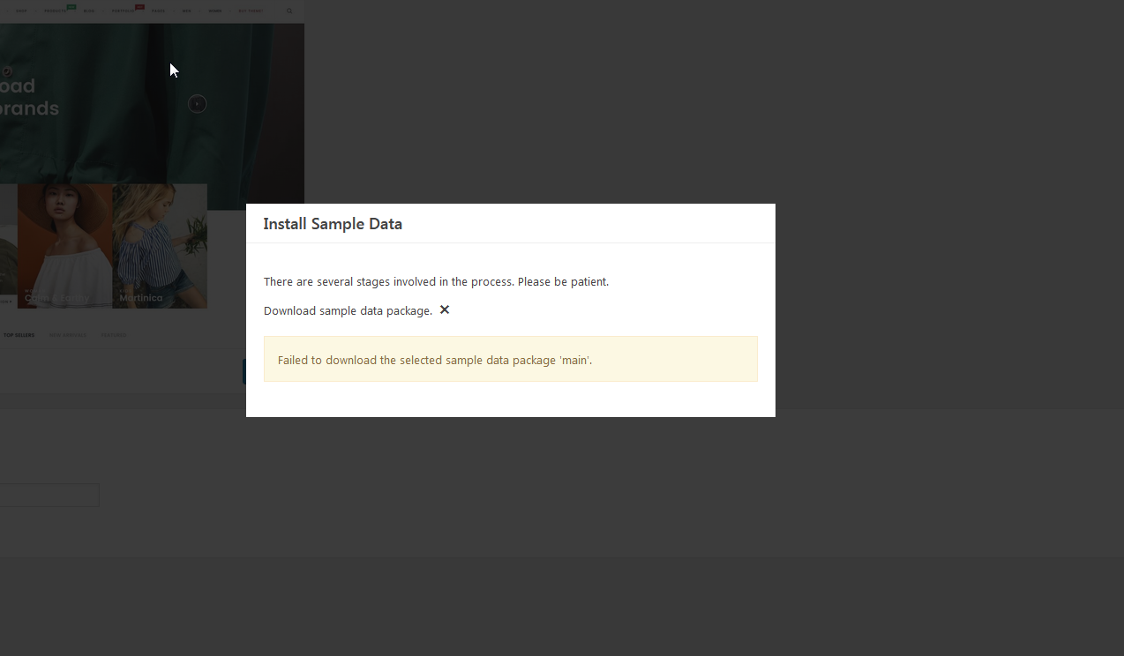This screenshot has width=1124, height=656.
Task: Click the 'Install Sample Data' dialog title
Action: pyautogui.click(x=333, y=224)
